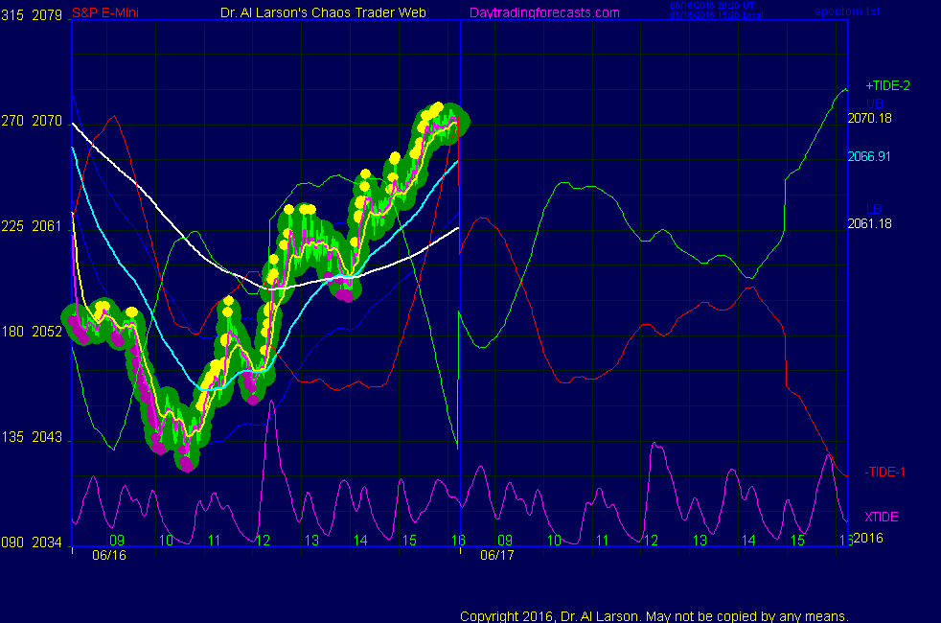Image resolution: width=941 pixels, height=623 pixels.
Task: Select the -TIDE-1 legend label
Action: pyautogui.click(x=884, y=472)
